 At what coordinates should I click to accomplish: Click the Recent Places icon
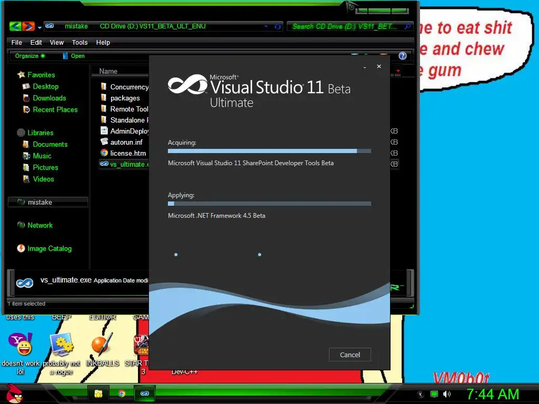tap(26, 109)
